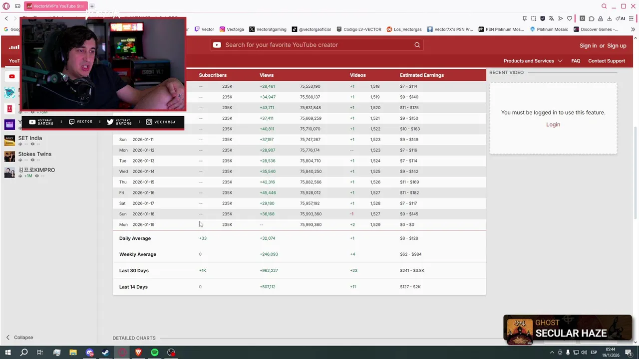Click the Sign up link
The height and width of the screenshot is (359, 639).
point(617,45)
